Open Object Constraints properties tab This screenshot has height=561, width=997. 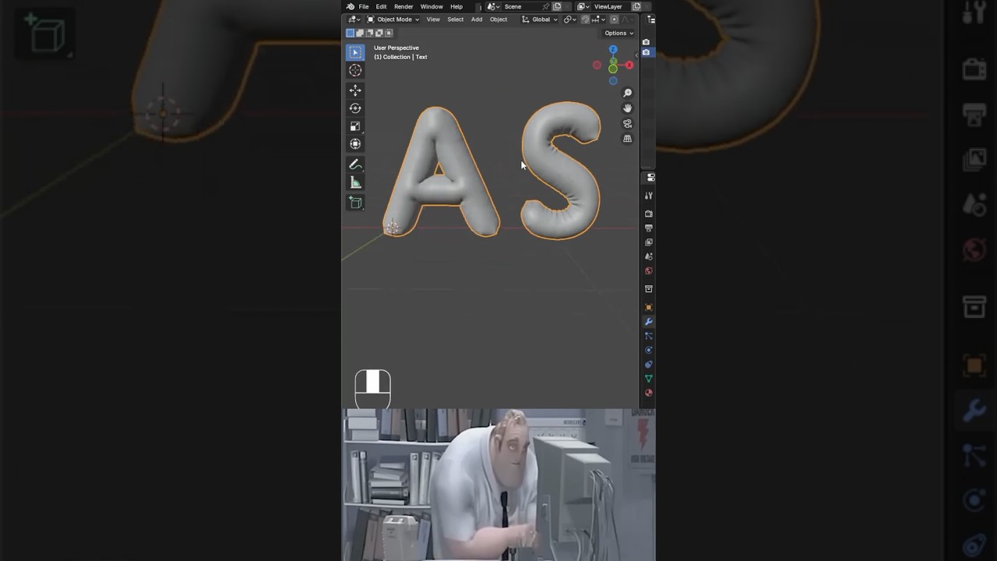649,364
